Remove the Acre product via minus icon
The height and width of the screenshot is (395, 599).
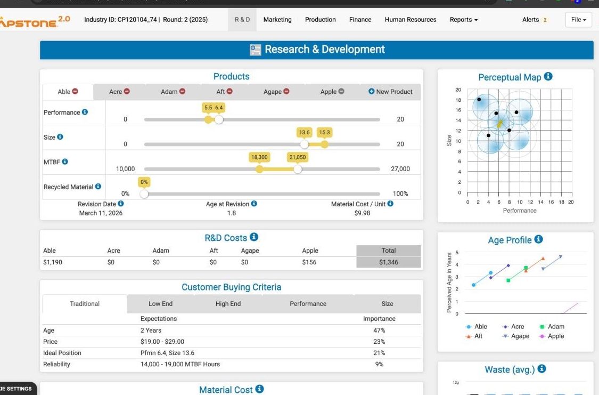click(x=127, y=91)
